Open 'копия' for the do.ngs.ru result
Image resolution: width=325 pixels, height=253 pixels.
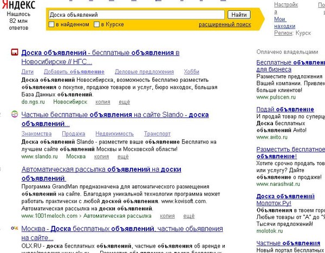(103, 102)
